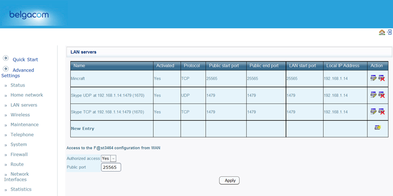393x196 pixels.
Task: Click the New Entry row label
Action: pyautogui.click(x=83, y=129)
